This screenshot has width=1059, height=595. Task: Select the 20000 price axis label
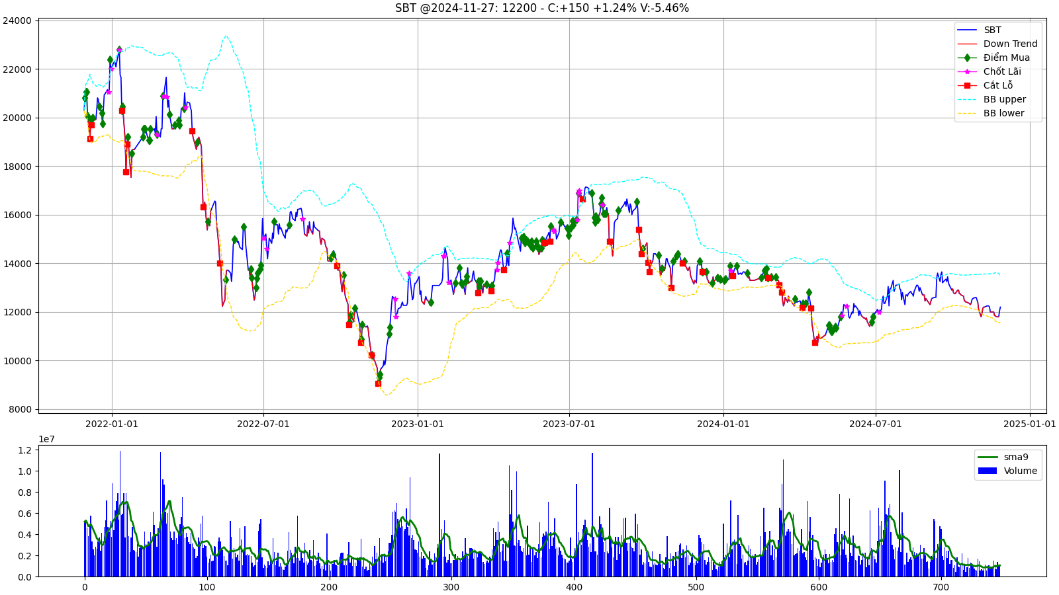click(x=17, y=118)
